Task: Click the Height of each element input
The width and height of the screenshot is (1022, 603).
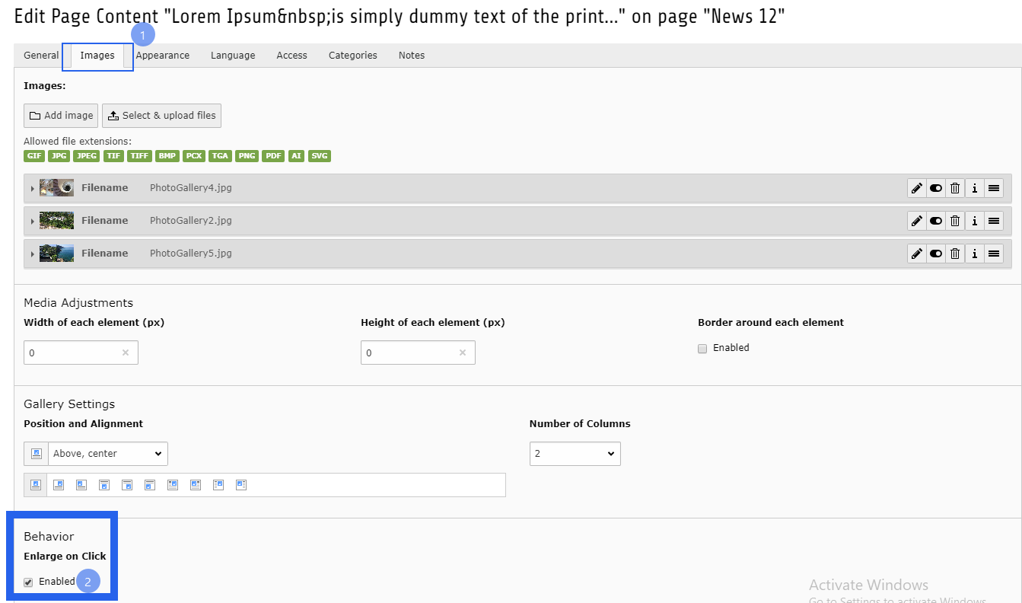Action: tap(418, 353)
